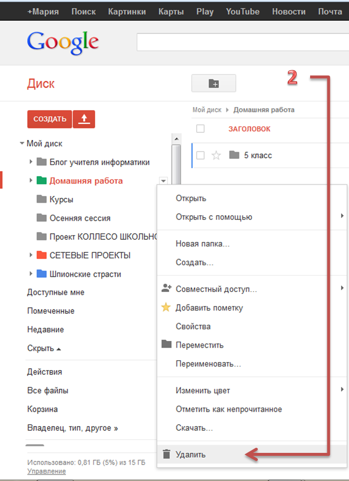349x481 pixels.
Task: Open Все файлы in the sidebar
Action: click(x=47, y=391)
